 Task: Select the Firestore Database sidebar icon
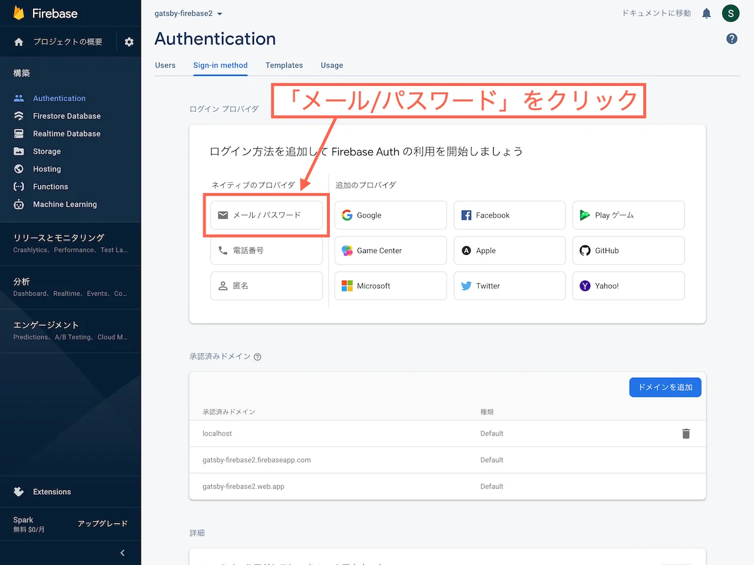[18, 116]
